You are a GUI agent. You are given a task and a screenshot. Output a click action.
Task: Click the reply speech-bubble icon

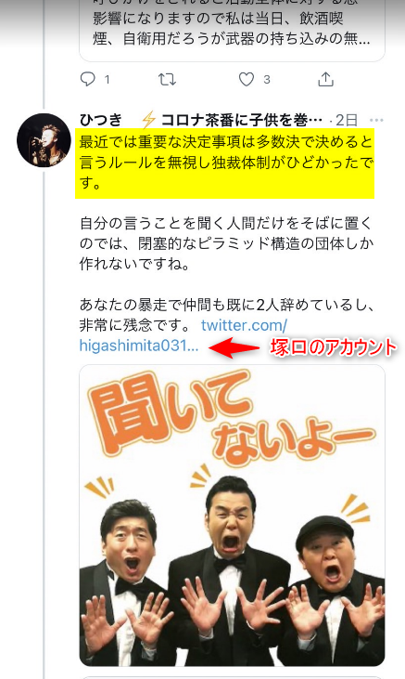[x=88, y=79]
